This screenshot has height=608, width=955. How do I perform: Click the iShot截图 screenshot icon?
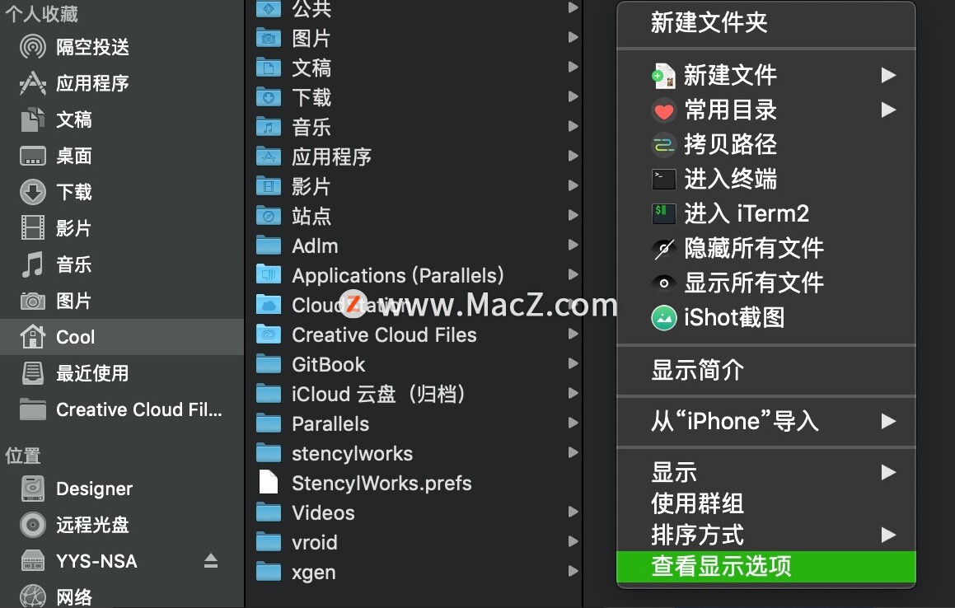tap(664, 317)
